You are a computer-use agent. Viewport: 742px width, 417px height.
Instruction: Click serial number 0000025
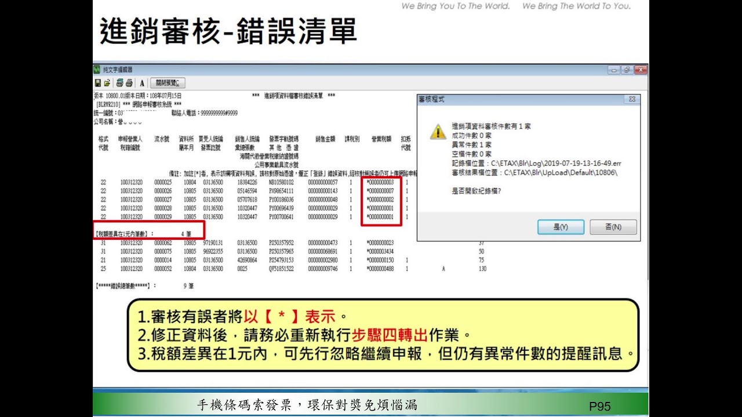(163, 182)
